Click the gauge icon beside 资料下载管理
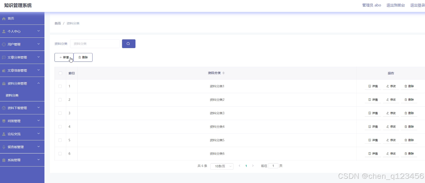425x183 pixels. coord(4,108)
